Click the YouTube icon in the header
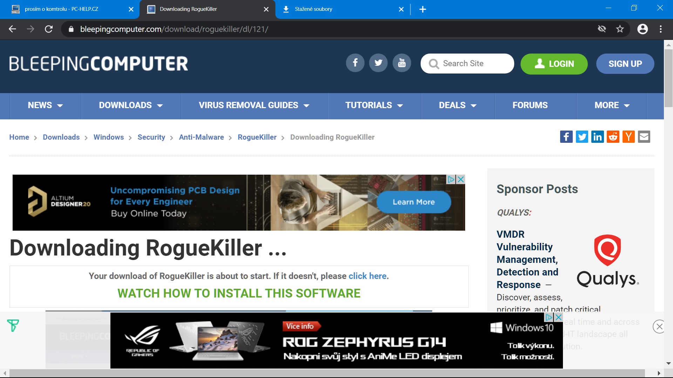The image size is (673, 378). [x=402, y=63]
